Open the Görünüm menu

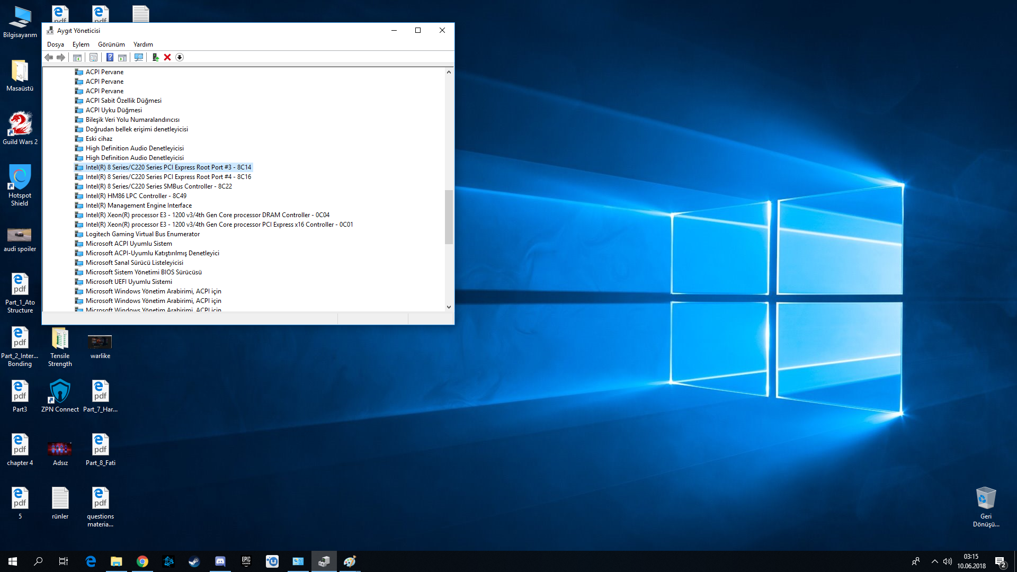click(111, 44)
